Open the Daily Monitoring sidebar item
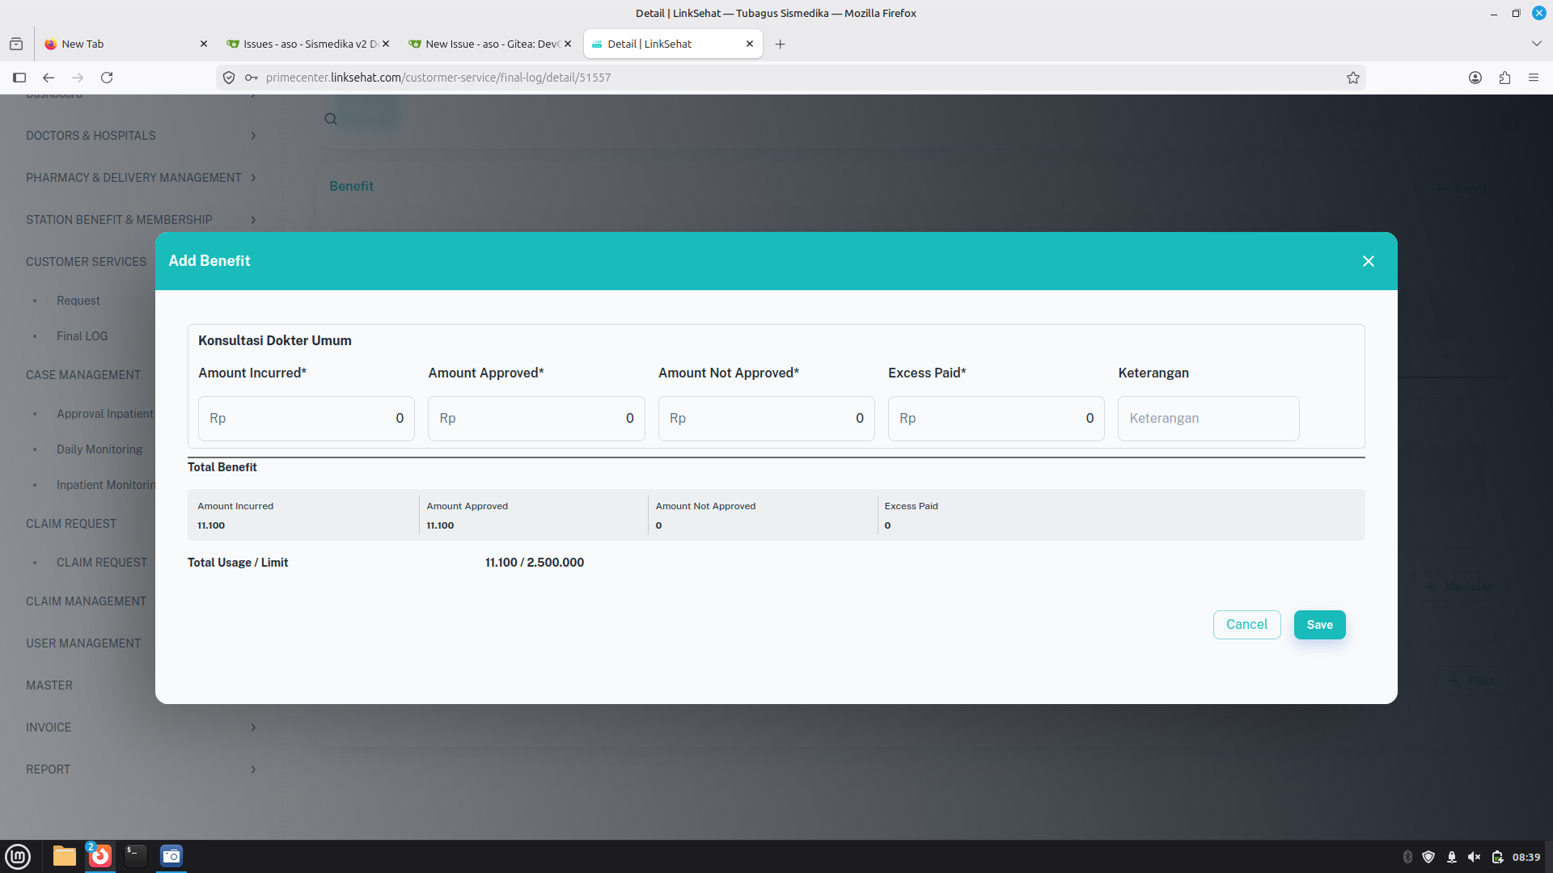 (x=99, y=449)
